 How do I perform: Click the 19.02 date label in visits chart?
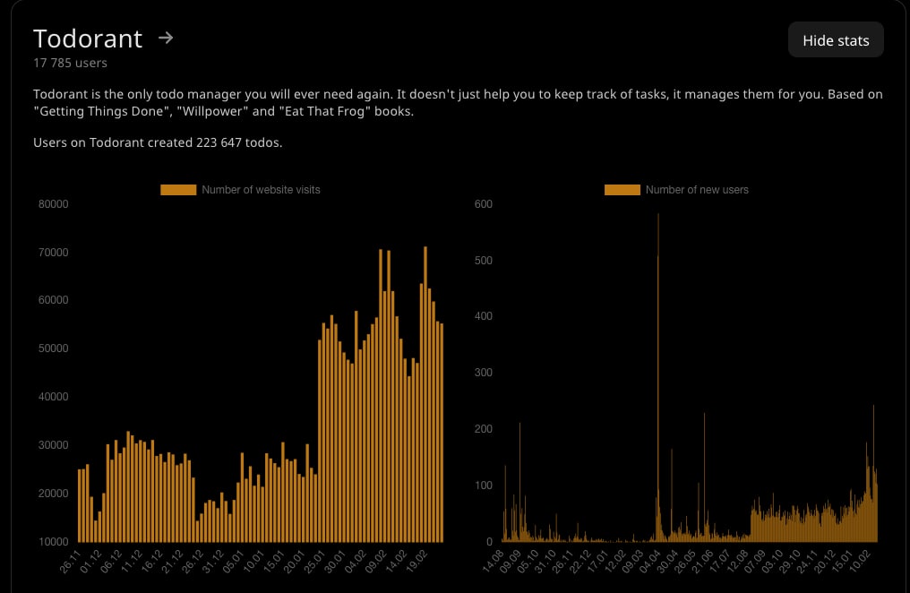(x=415, y=562)
